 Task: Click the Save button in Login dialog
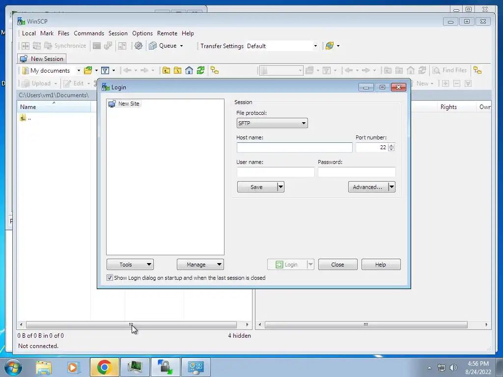[x=257, y=187]
